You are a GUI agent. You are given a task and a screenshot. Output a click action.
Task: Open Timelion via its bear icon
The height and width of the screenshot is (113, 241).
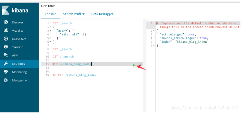(6, 47)
